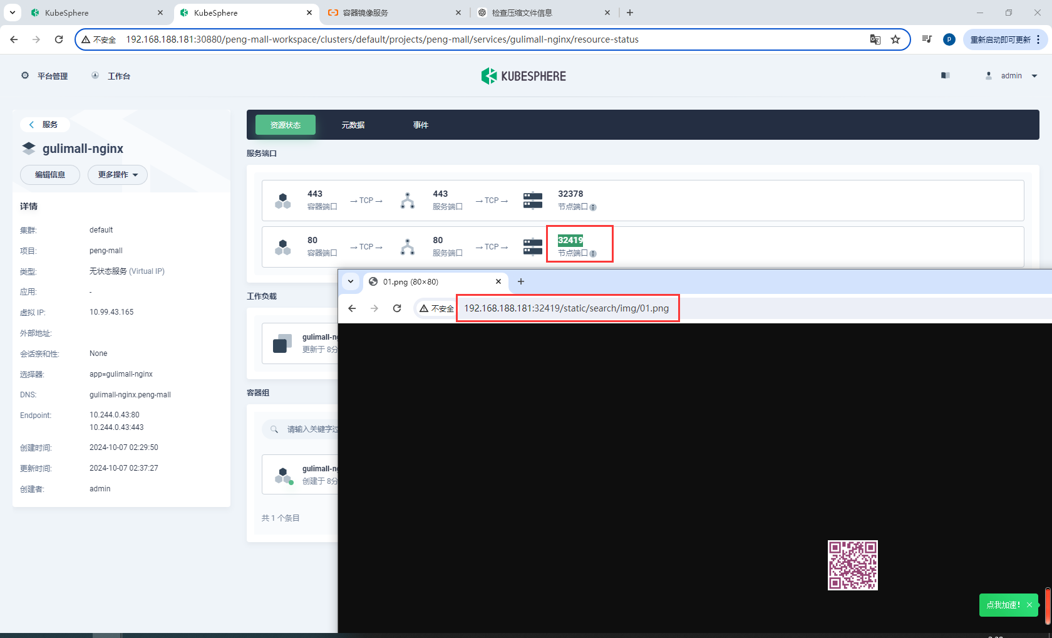Close the 01.png tab
The width and height of the screenshot is (1052, 638).
[x=498, y=281]
